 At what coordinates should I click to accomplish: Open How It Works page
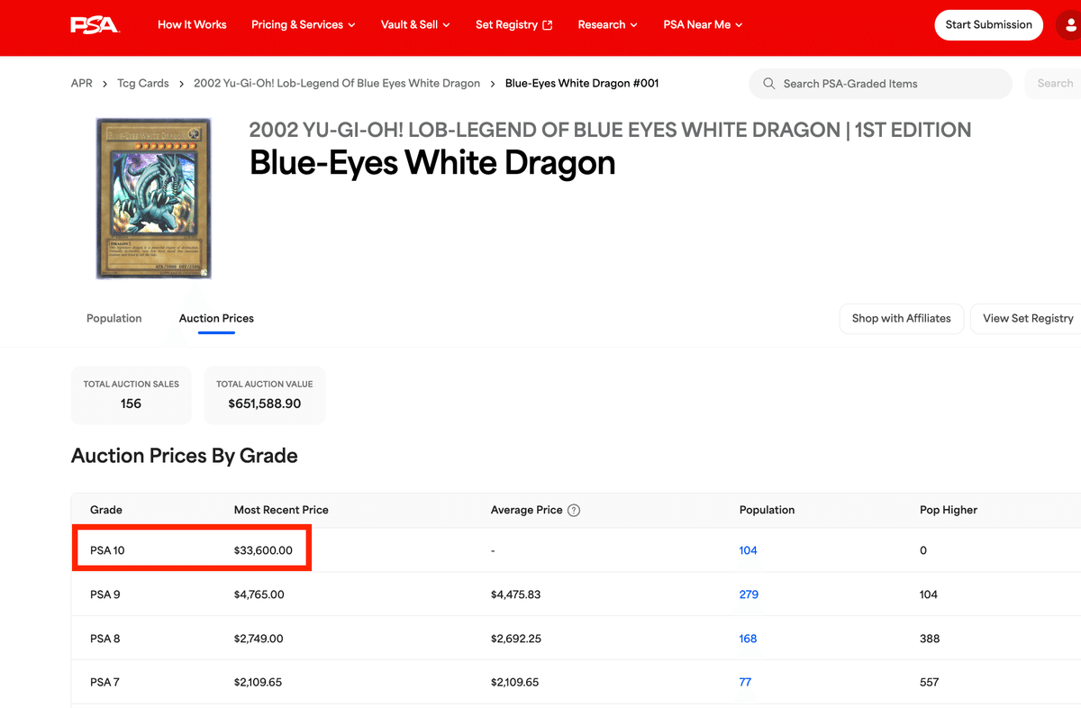(x=192, y=25)
